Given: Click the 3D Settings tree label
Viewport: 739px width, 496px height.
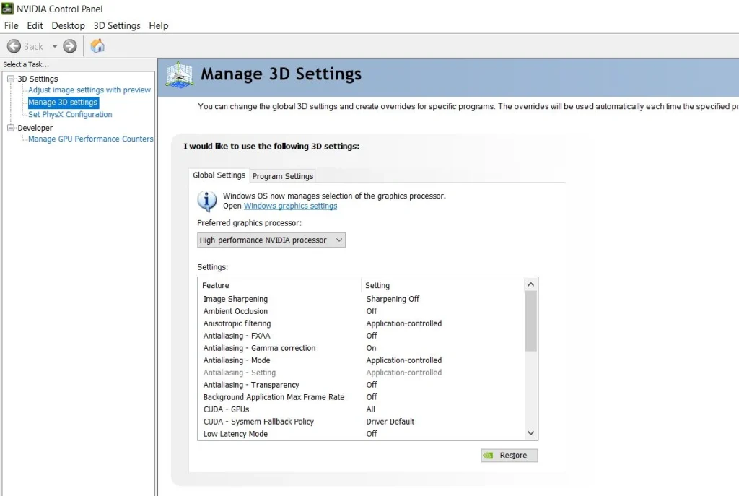Looking at the screenshot, I should coord(38,79).
